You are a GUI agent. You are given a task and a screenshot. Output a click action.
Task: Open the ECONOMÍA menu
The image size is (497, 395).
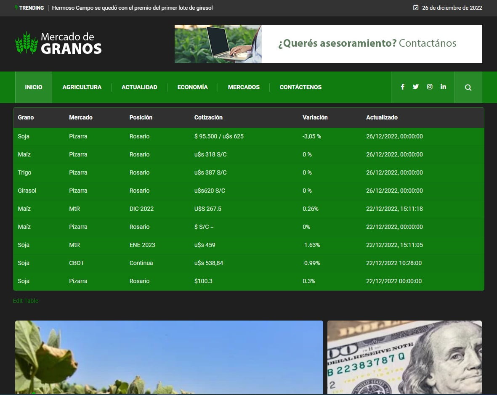[x=192, y=87]
